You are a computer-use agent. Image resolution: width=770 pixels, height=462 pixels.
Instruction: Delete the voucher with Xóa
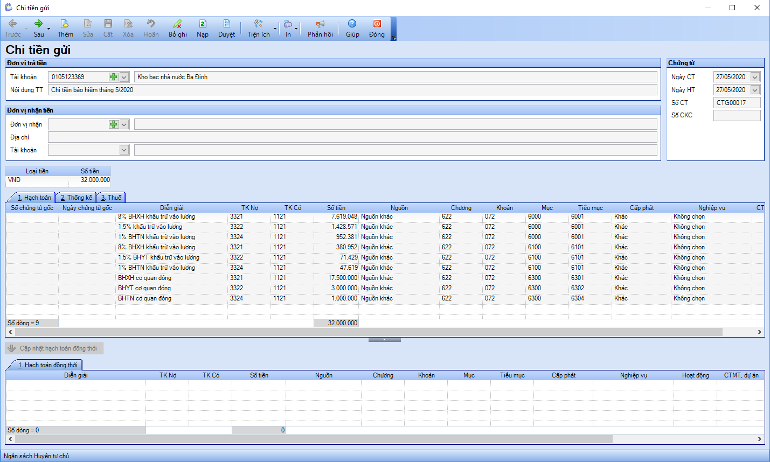(x=128, y=29)
